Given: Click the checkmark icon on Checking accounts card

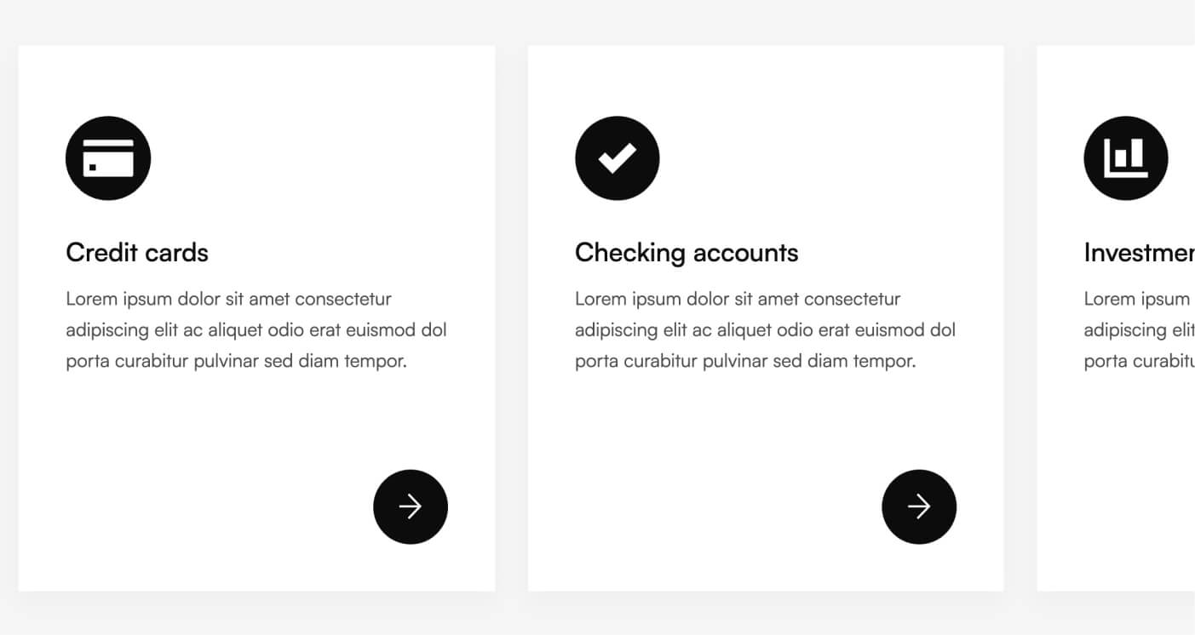Looking at the screenshot, I should click(617, 157).
